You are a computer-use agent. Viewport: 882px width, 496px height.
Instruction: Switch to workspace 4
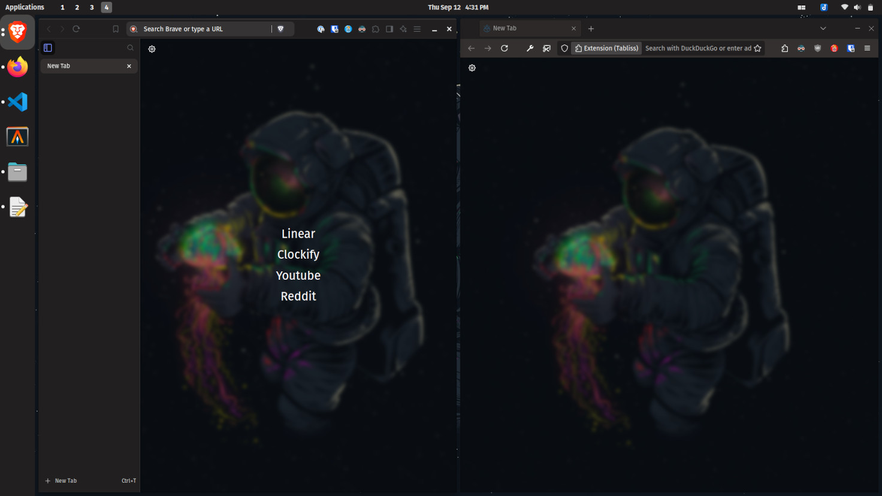106,7
